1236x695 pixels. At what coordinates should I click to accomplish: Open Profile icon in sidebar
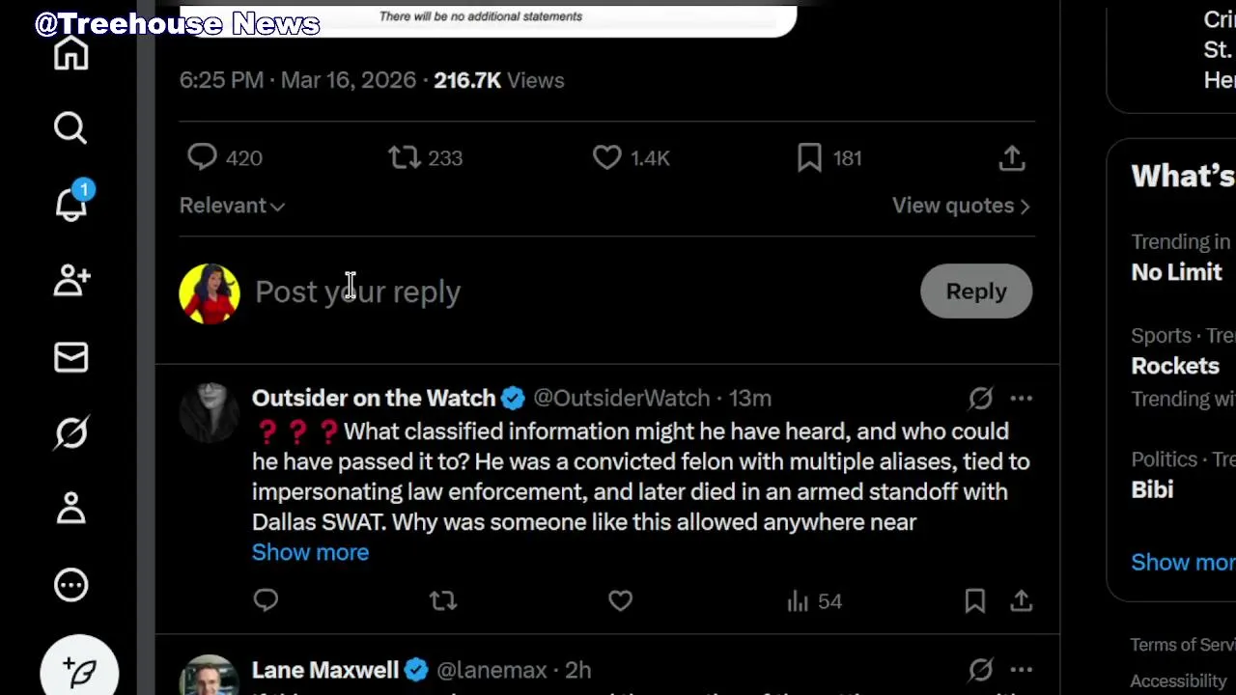tap(70, 509)
